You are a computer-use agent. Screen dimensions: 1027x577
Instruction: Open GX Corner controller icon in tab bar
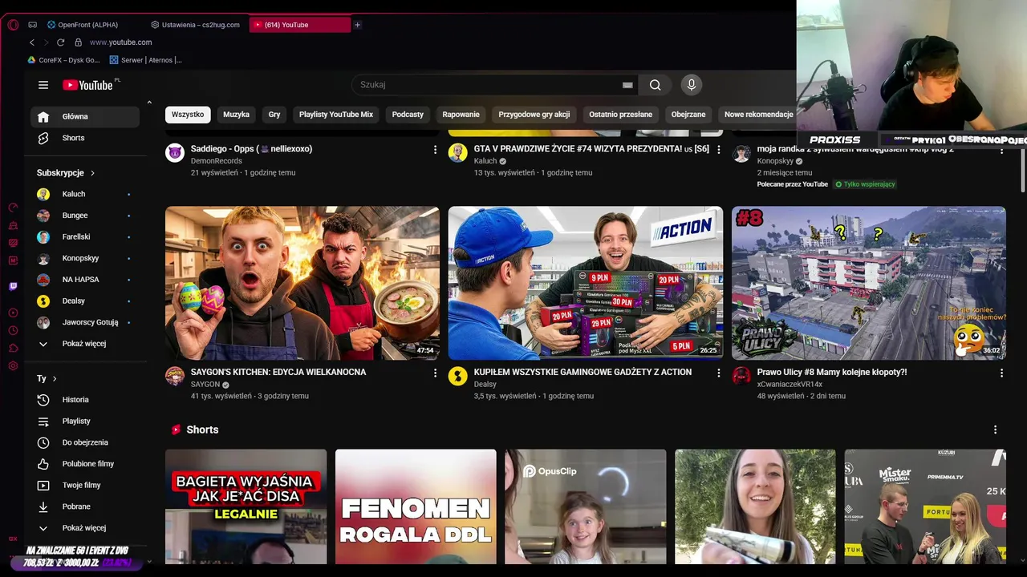[31, 25]
